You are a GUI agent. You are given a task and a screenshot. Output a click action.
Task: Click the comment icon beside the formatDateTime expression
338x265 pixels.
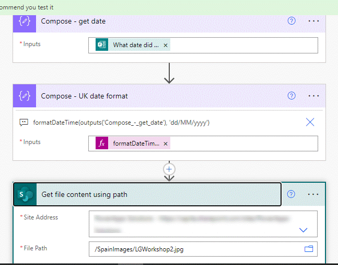[x=24, y=123]
